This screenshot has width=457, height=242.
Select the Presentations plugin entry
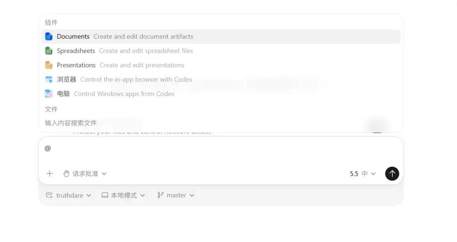pyautogui.click(x=221, y=65)
